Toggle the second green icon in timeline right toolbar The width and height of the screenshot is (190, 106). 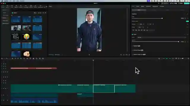pos(170,59)
